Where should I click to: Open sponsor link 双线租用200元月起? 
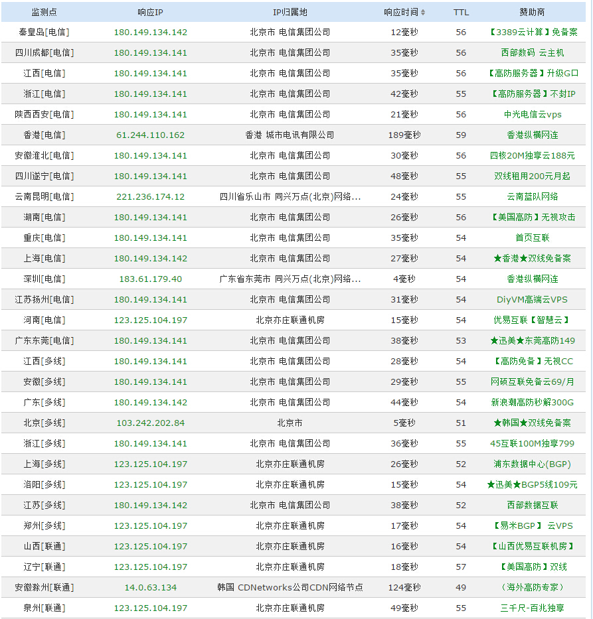[532, 176]
